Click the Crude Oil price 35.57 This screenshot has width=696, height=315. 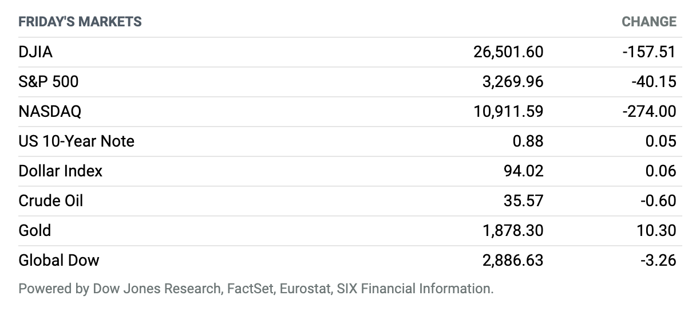[524, 201]
